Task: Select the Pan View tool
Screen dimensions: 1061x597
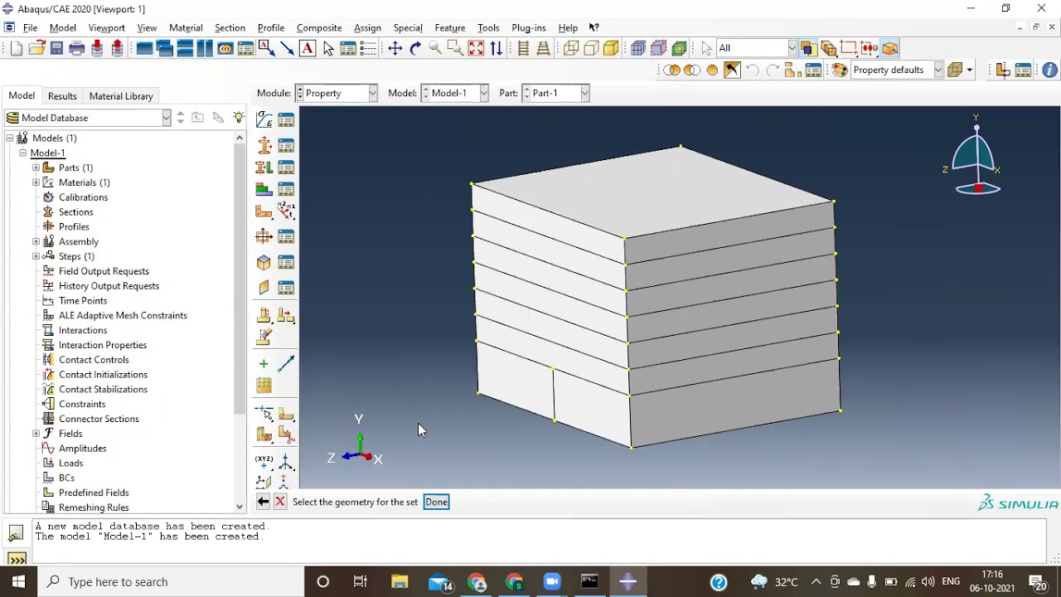Action: click(395, 49)
